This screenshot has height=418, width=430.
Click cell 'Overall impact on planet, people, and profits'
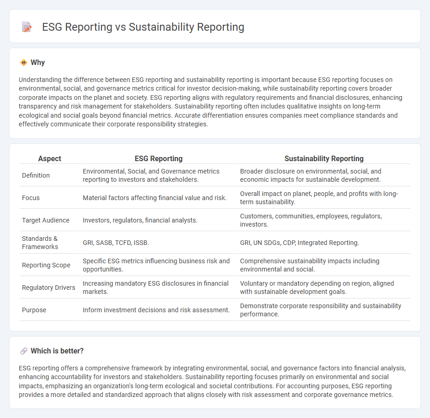[x=319, y=198]
